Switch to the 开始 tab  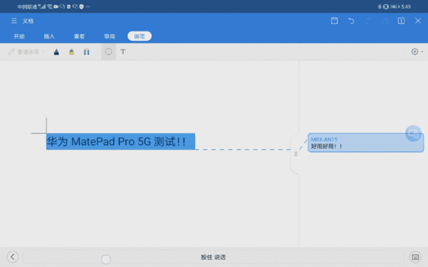click(x=19, y=36)
